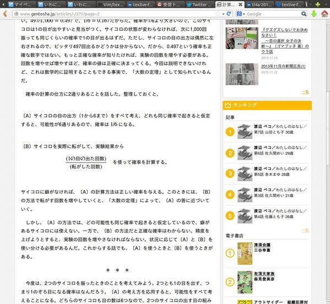
Task: Switch to the 受信ト mail tab
Action: (170, 4)
